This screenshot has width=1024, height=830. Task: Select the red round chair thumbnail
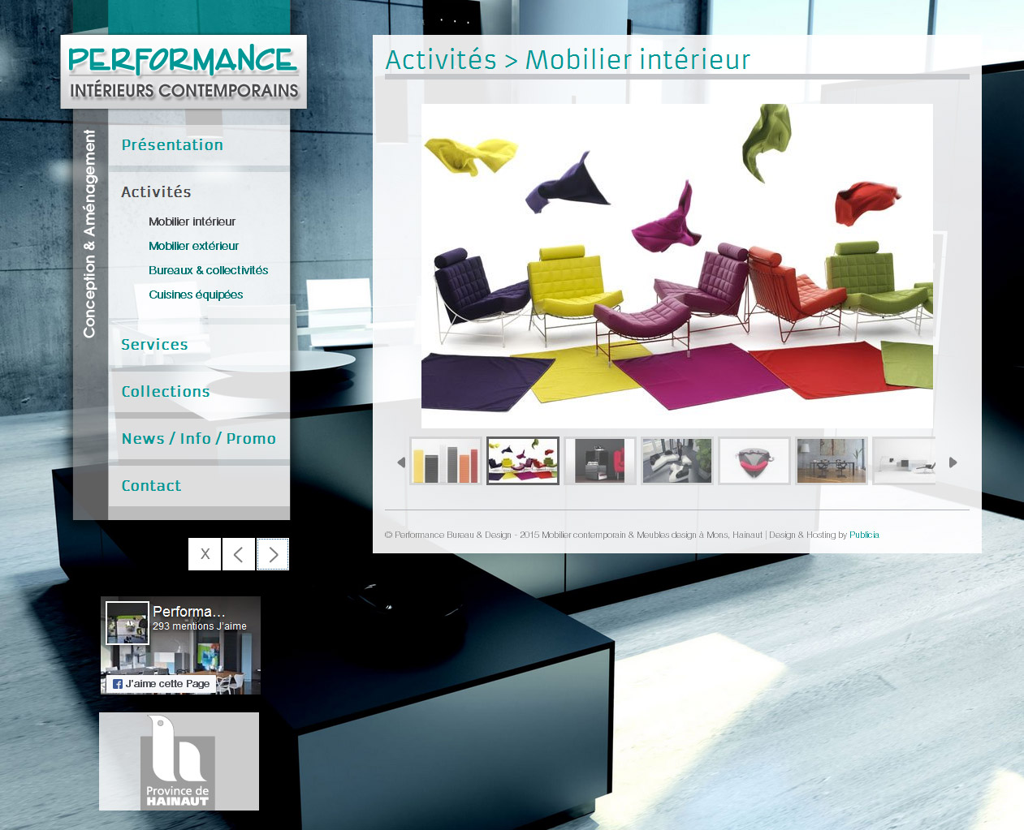coord(754,461)
